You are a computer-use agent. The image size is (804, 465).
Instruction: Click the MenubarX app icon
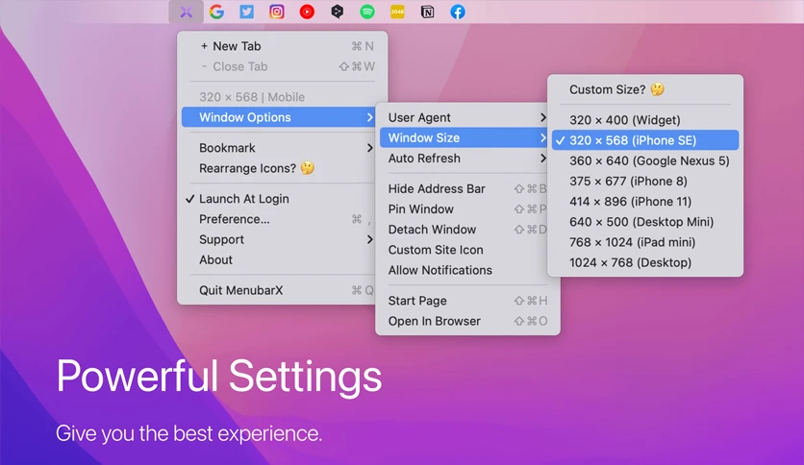(x=187, y=12)
